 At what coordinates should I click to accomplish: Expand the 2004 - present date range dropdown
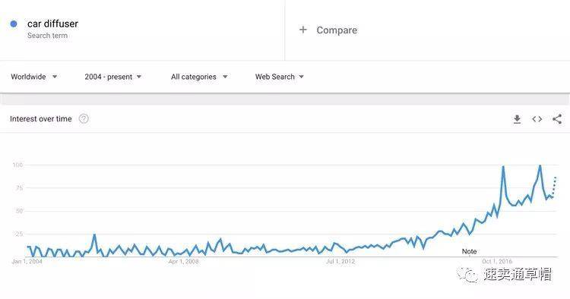pyautogui.click(x=113, y=77)
